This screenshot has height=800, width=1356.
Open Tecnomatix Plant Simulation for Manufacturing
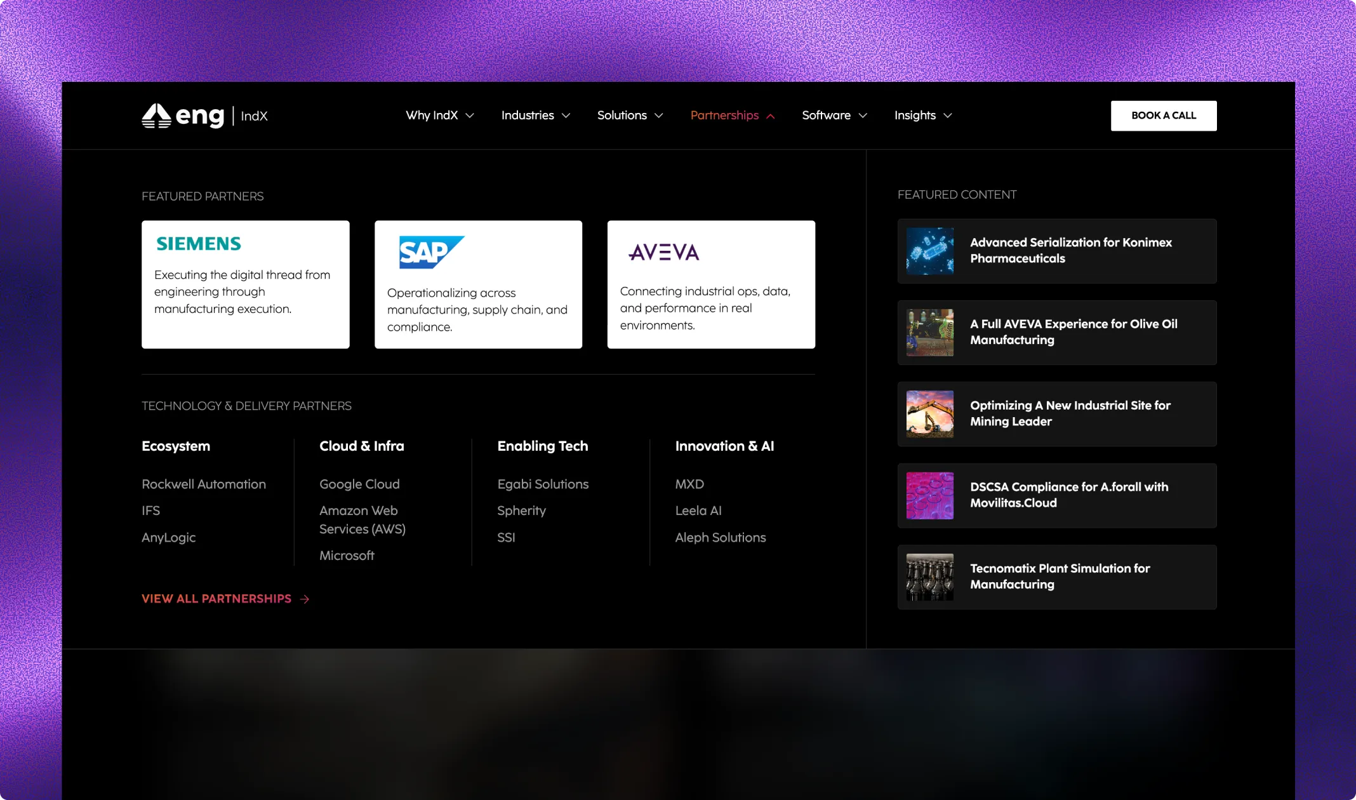[x=1056, y=577]
